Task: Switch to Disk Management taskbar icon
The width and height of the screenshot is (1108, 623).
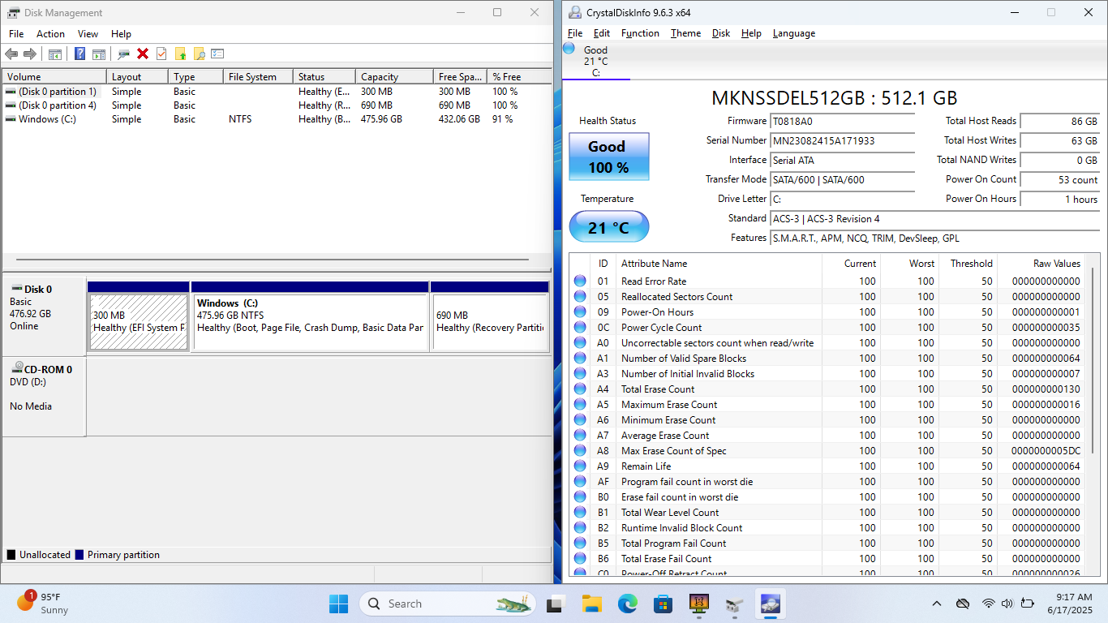Action: (x=734, y=604)
